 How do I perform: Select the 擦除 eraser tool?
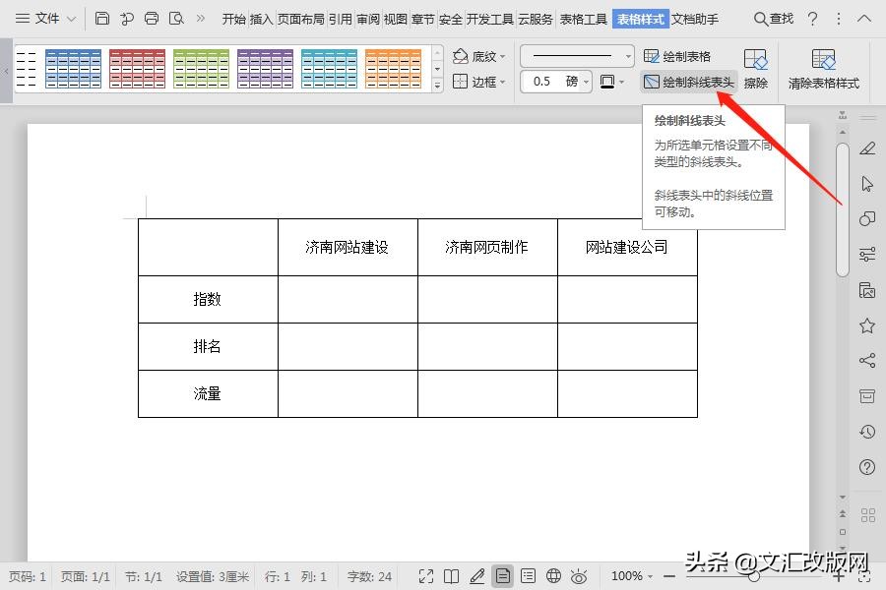[755, 69]
